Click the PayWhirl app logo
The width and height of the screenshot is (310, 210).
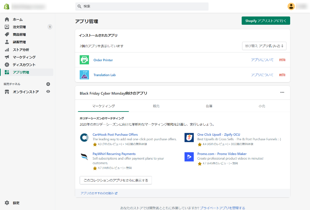click(x=84, y=157)
